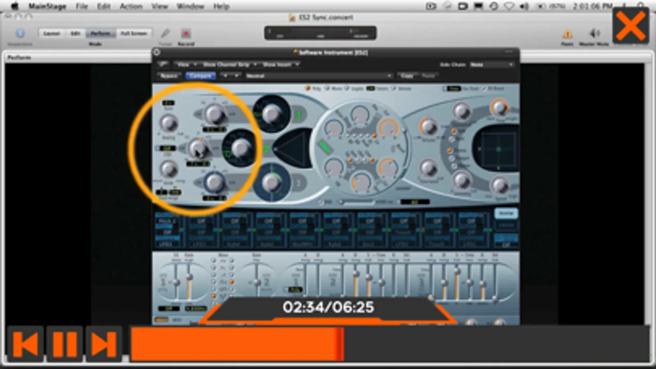Skip to next video
Image resolution: width=656 pixels, height=369 pixels.
point(104,344)
